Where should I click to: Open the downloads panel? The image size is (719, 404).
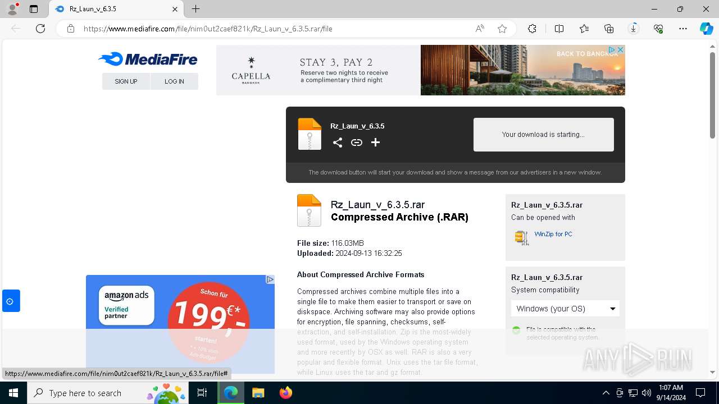tap(634, 29)
